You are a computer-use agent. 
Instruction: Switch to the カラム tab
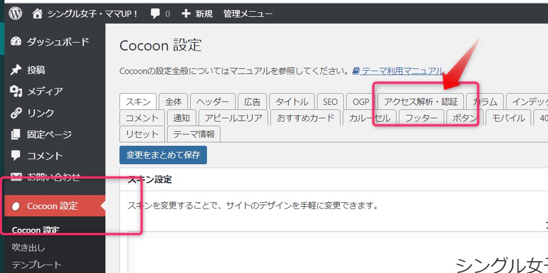[485, 101]
